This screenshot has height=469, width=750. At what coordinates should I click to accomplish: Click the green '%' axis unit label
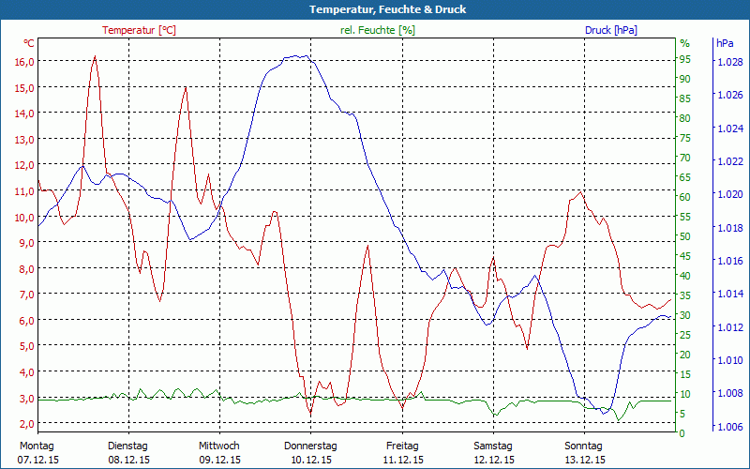[684, 43]
